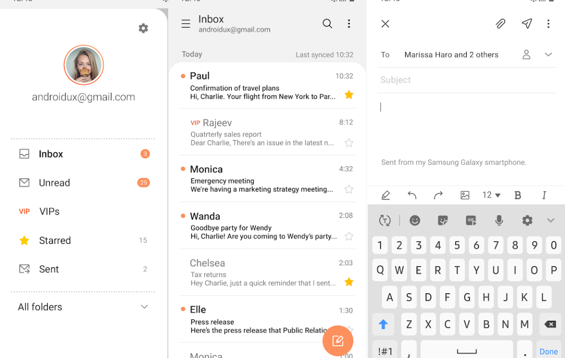565x358 pixels.
Task: Click the To recipients field
Action: (450, 55)
